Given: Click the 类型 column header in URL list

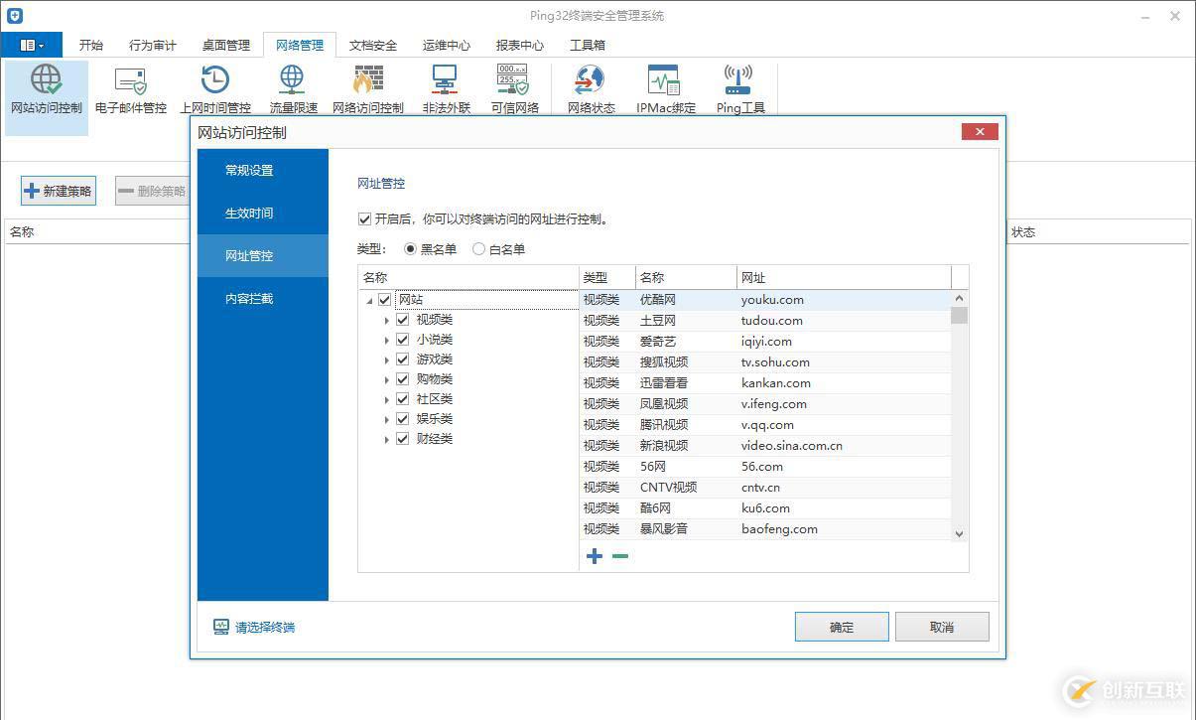Looking at the screenshot, I should point(607,278).
